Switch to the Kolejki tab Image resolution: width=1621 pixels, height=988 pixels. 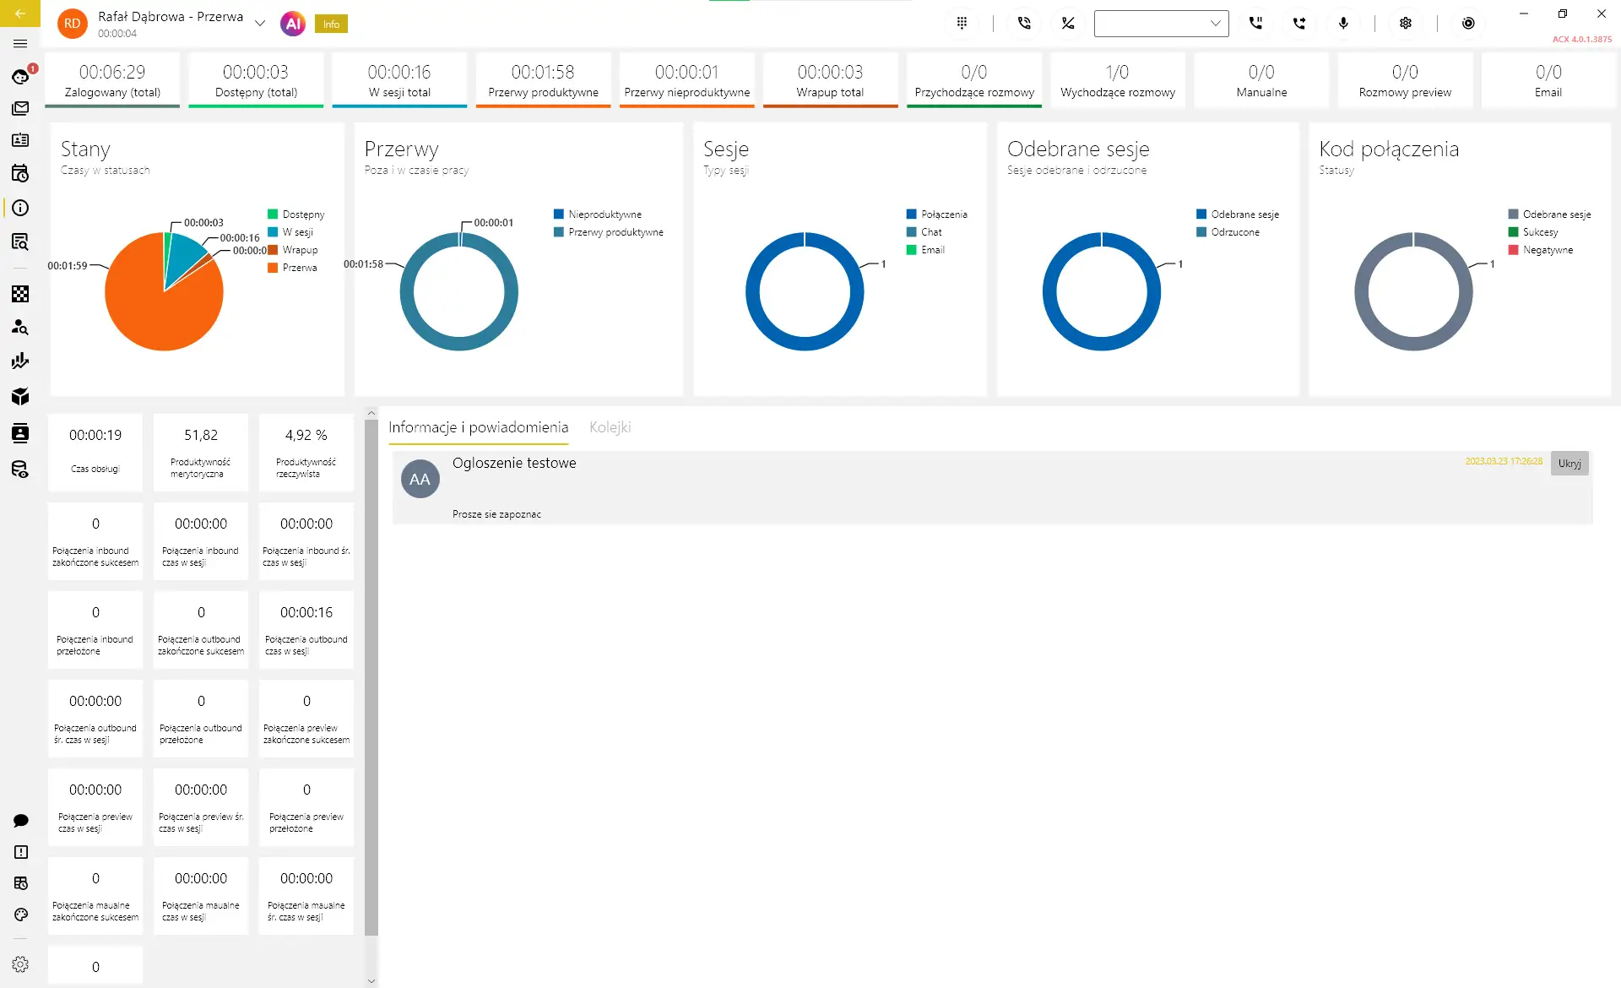point(610,427)
